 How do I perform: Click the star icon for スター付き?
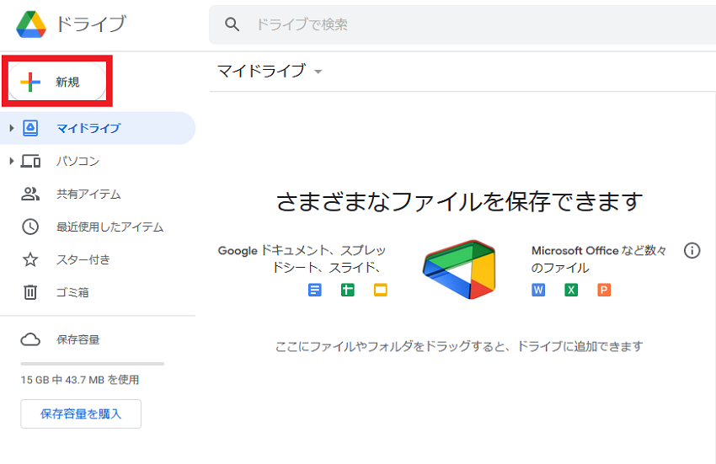coord(30,260)
